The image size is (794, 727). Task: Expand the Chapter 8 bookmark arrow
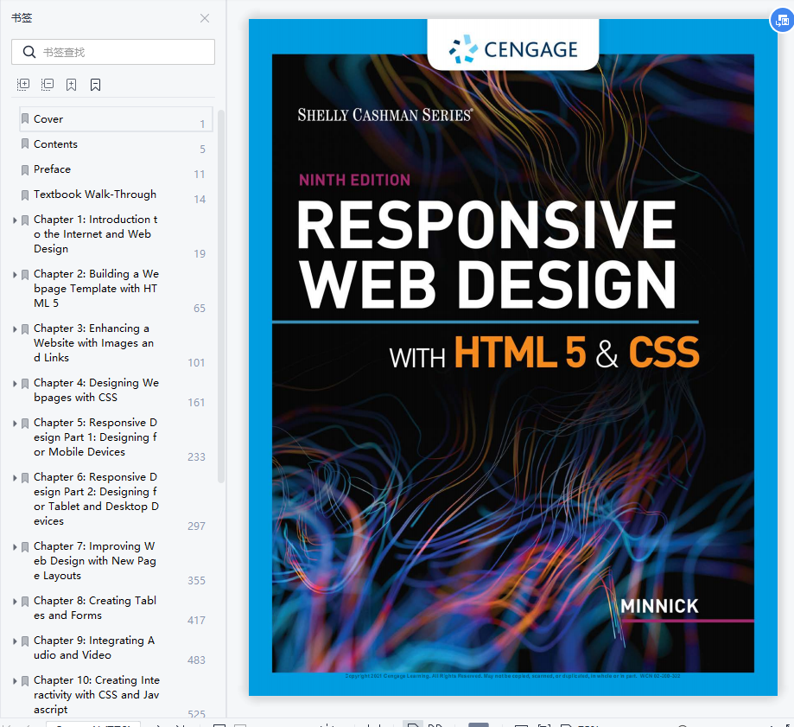15,602
